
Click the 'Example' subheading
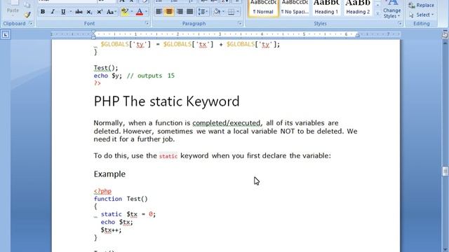tap(109, 174)
